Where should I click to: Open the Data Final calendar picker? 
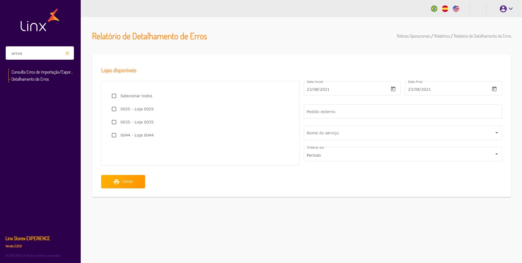tap(494, 89)
